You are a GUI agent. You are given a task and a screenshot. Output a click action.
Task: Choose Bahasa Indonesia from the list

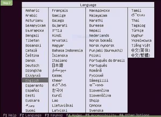point(67,50)
